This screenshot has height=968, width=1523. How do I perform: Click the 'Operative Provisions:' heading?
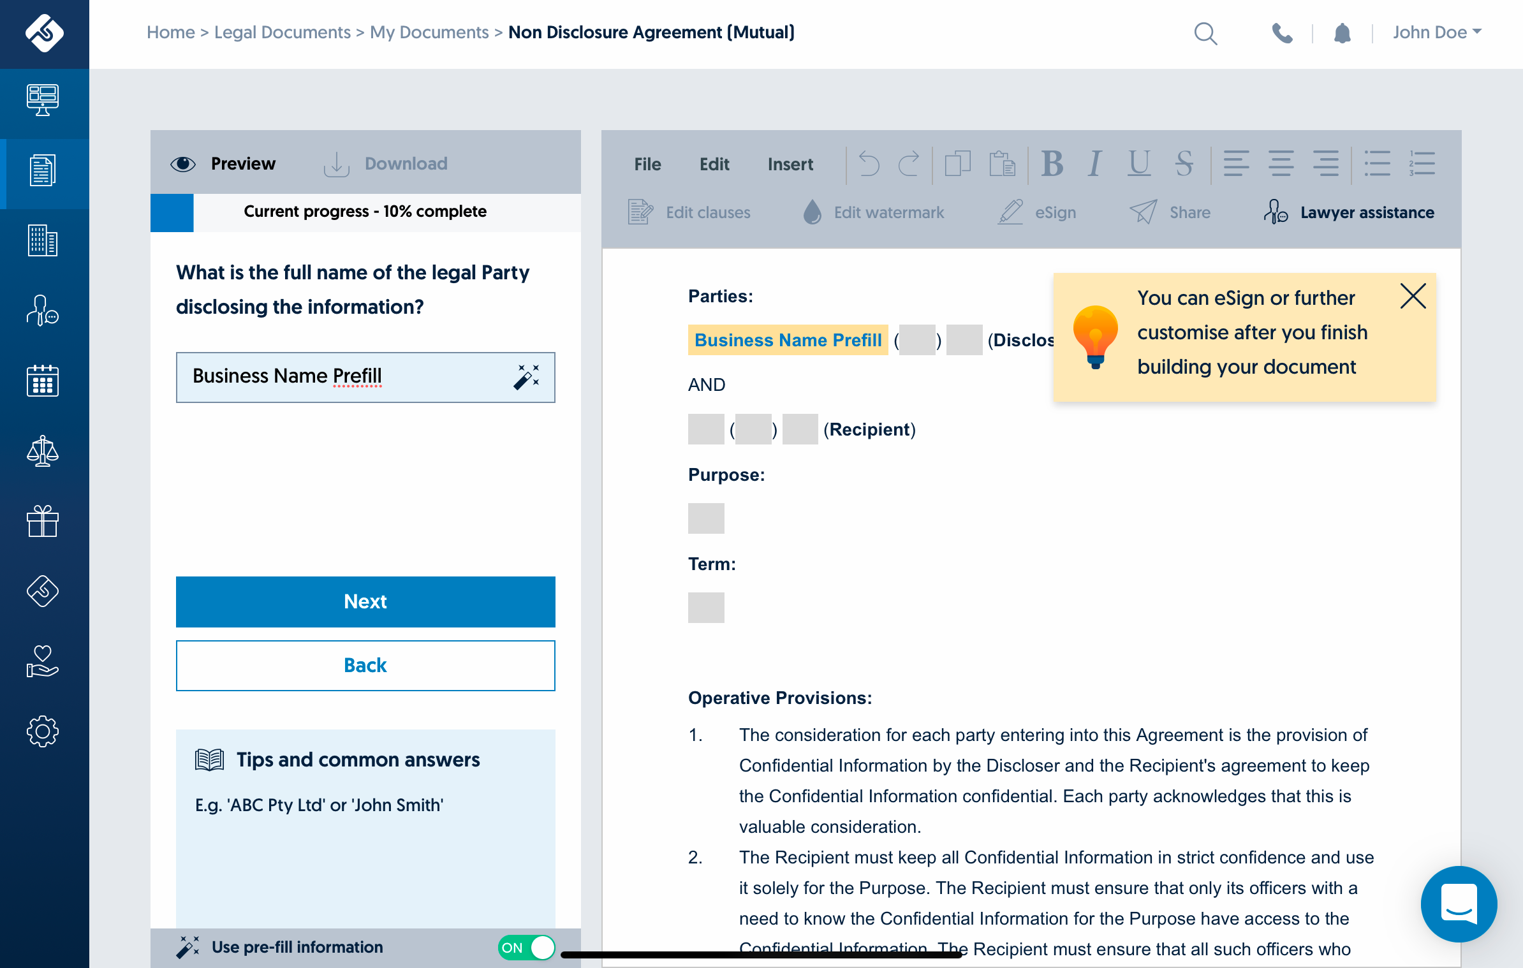[x=780, y=698]
